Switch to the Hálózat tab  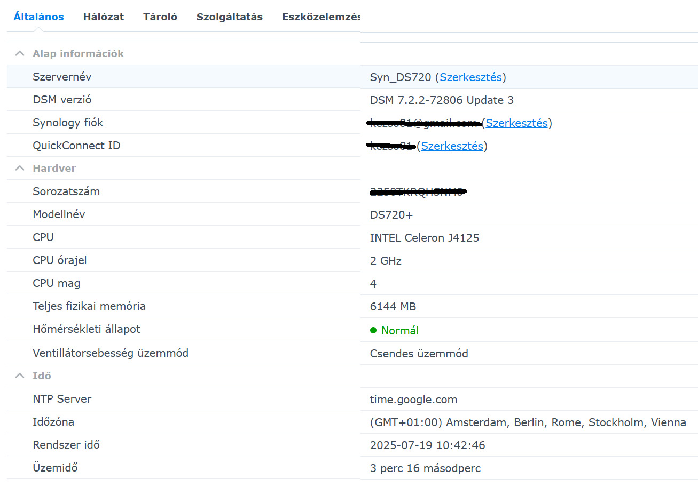(x=103, y=17)
